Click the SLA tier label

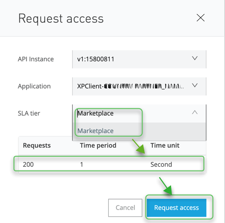[x=29, y=113]
